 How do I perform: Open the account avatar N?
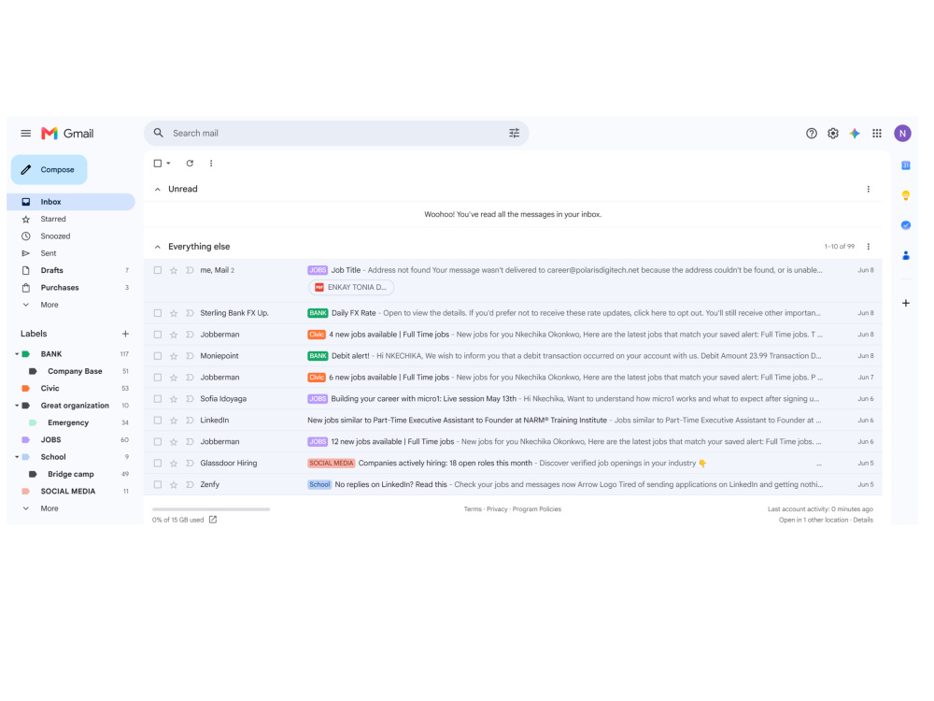[902, 134]
